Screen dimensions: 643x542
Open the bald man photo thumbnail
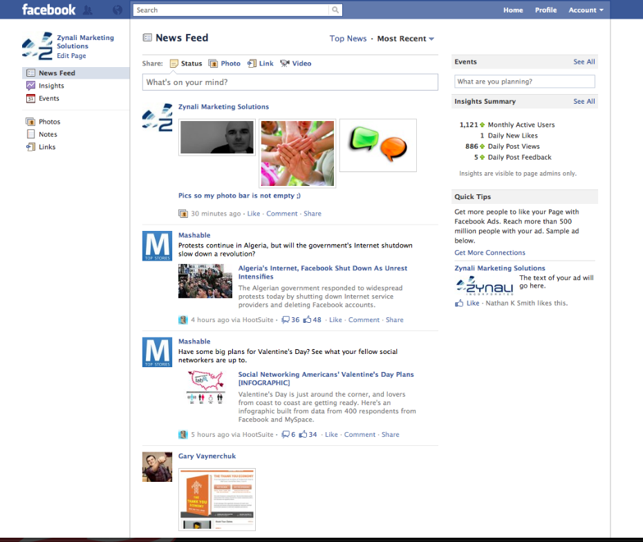(217, 138)
